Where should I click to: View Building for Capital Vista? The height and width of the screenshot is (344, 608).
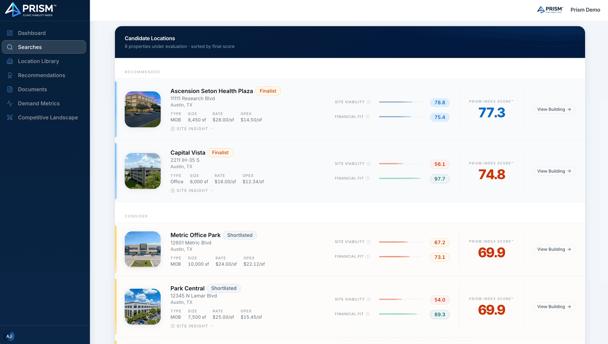pyautogui.click(x=554, y=171)
